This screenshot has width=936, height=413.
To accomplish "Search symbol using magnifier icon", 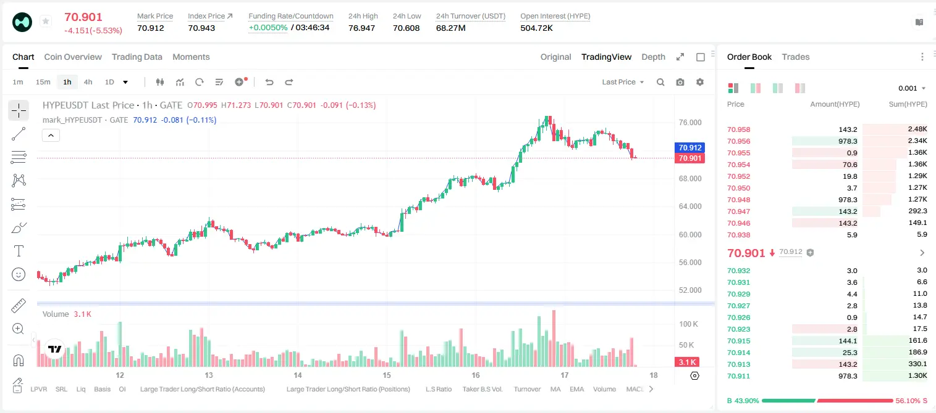I will tap(660, 82).
